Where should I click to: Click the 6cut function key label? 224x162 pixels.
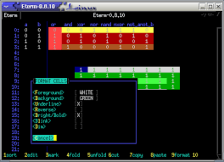click(114, 155)
